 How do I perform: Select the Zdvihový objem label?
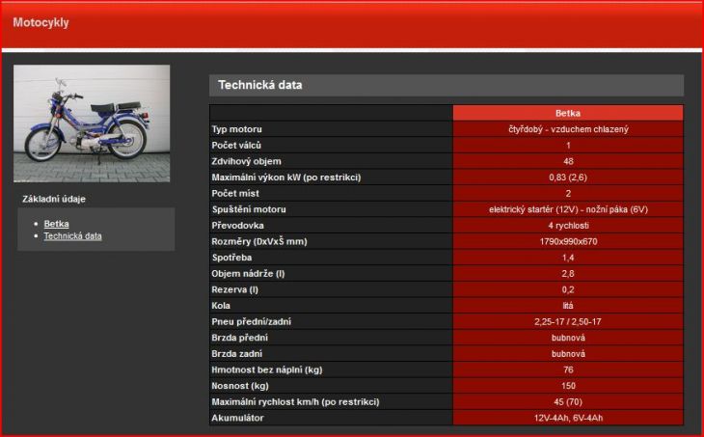tap(246, 161)
